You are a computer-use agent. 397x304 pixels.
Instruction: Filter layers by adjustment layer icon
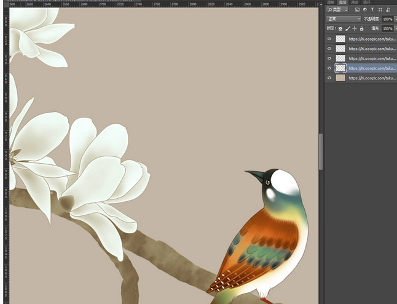365,10
